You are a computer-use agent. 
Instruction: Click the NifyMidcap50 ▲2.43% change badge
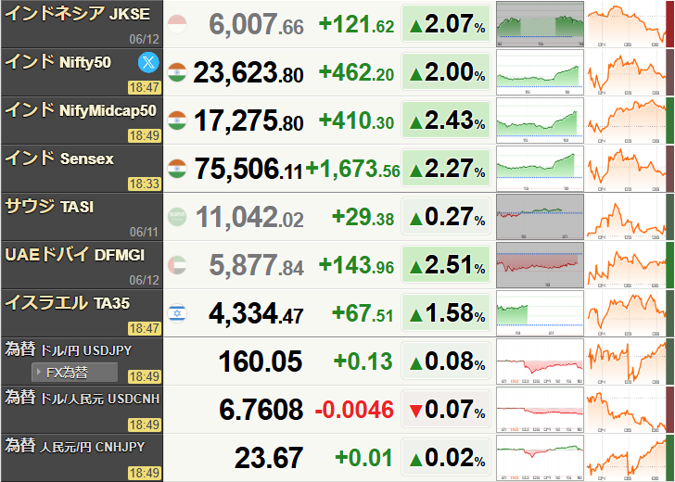point(446,120)
